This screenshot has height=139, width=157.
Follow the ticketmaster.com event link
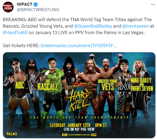tap(78, 46)
